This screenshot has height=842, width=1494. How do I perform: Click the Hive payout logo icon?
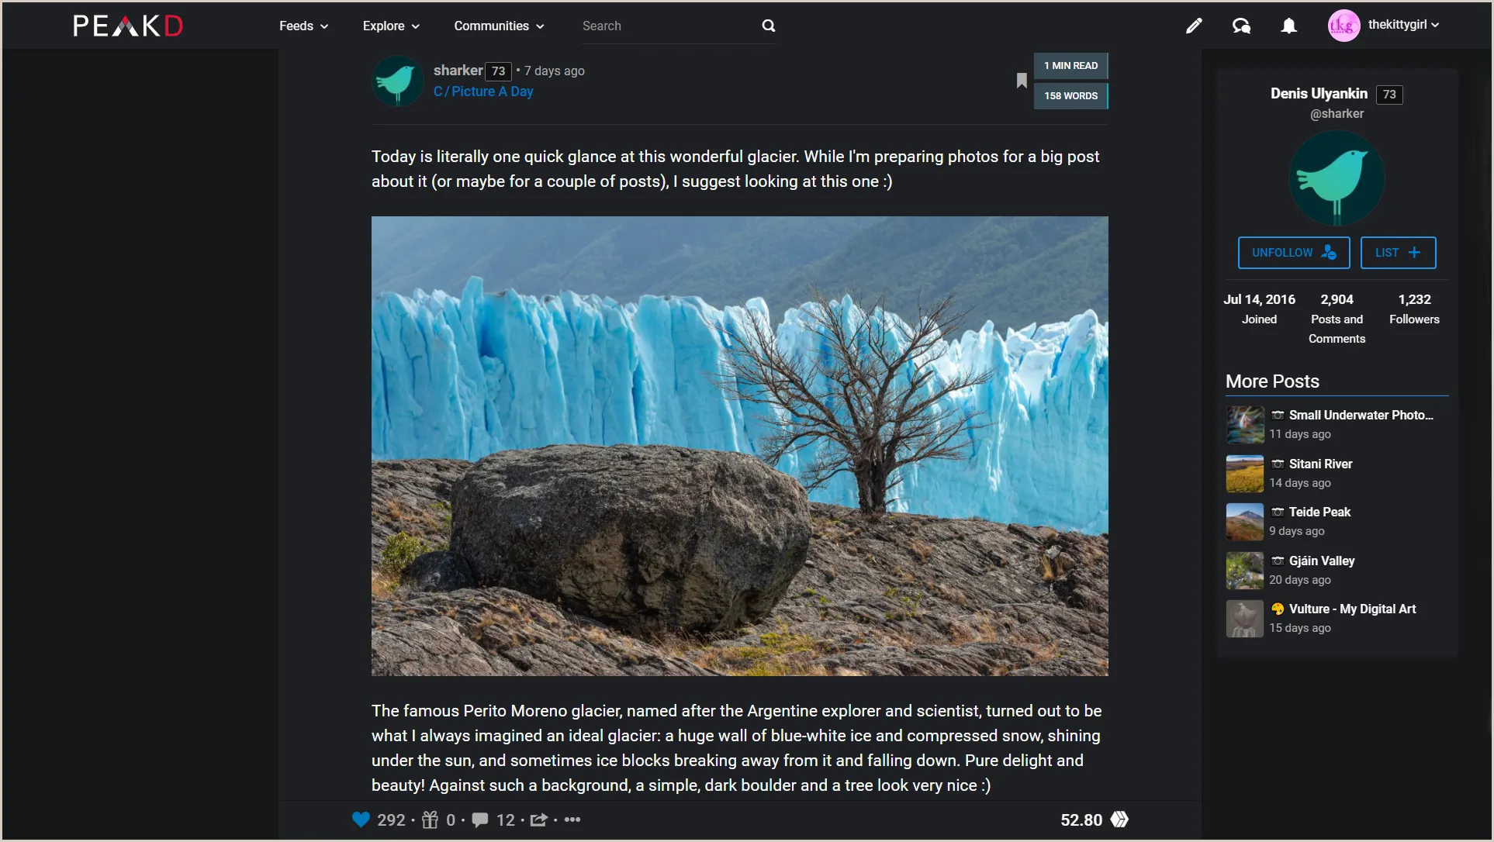coord(1119,820)
